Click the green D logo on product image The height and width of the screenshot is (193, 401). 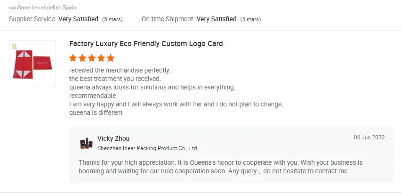coord(15,46)
